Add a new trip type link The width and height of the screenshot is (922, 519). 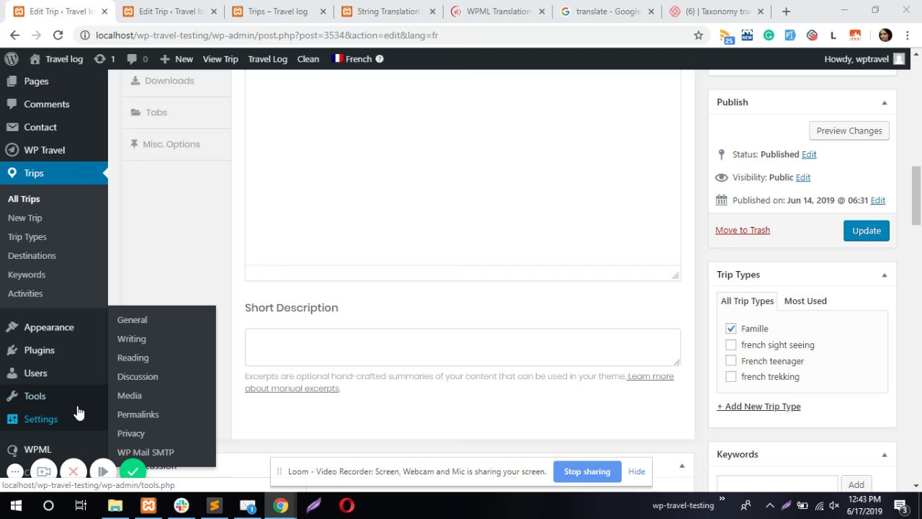click(758, 407)
